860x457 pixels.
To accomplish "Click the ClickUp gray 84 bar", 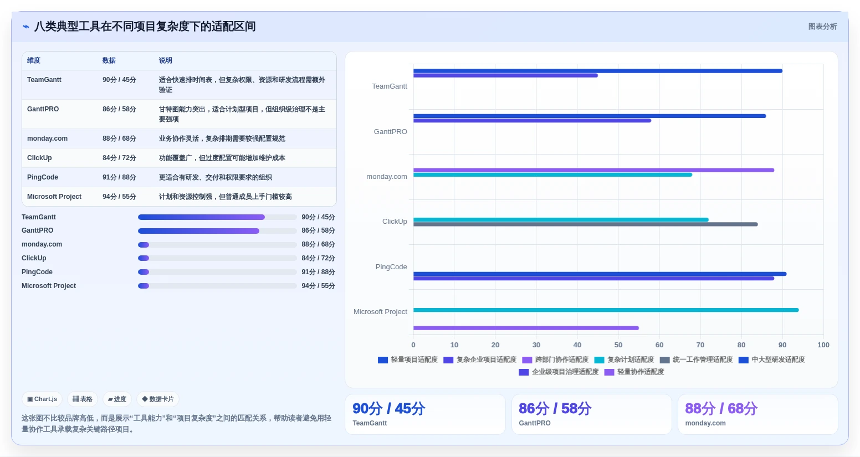I will [585, 224].
